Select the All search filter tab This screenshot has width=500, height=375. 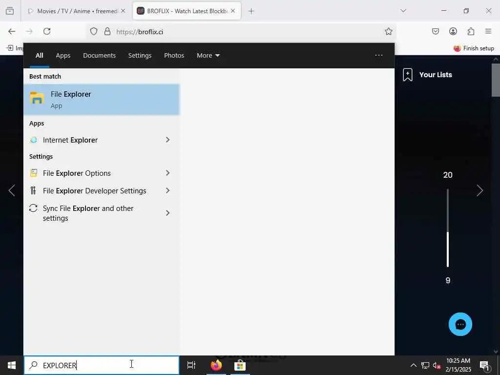[39, 56]
